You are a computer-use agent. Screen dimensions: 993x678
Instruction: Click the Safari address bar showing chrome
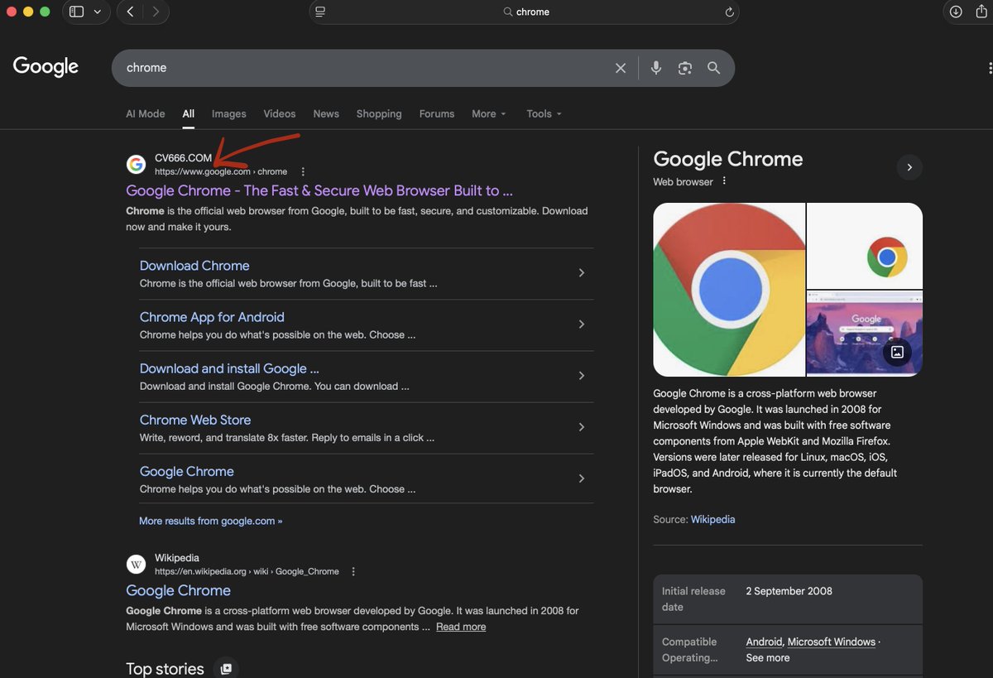pos(525,12)
